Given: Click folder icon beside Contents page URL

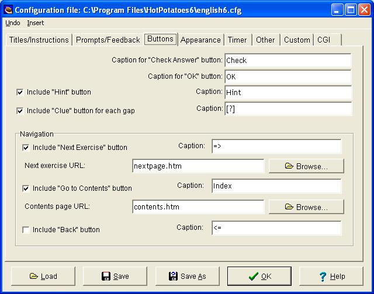Looking at the screenshot, I should 289,206.
